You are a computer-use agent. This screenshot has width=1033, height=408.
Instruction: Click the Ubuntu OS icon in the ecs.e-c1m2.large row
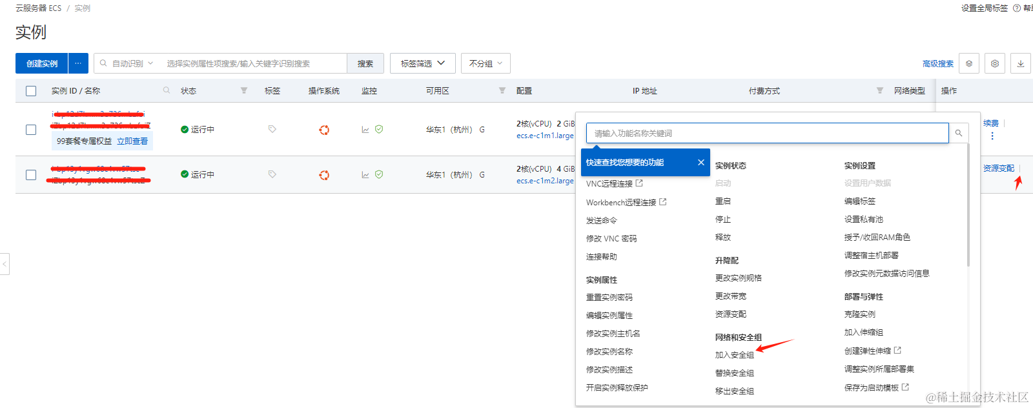click(x=324, y=175)
